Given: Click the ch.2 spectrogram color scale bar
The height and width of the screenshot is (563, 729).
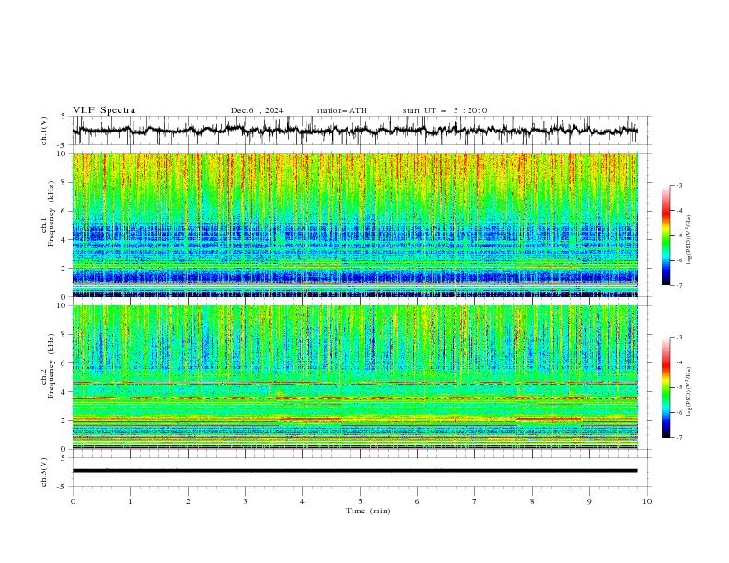Looking at the screenshot, I should 665,387.
